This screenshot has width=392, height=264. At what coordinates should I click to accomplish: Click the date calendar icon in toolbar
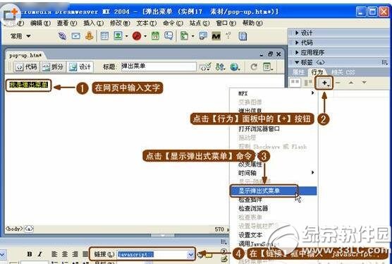pyautogui.click(x=155, y=36)
